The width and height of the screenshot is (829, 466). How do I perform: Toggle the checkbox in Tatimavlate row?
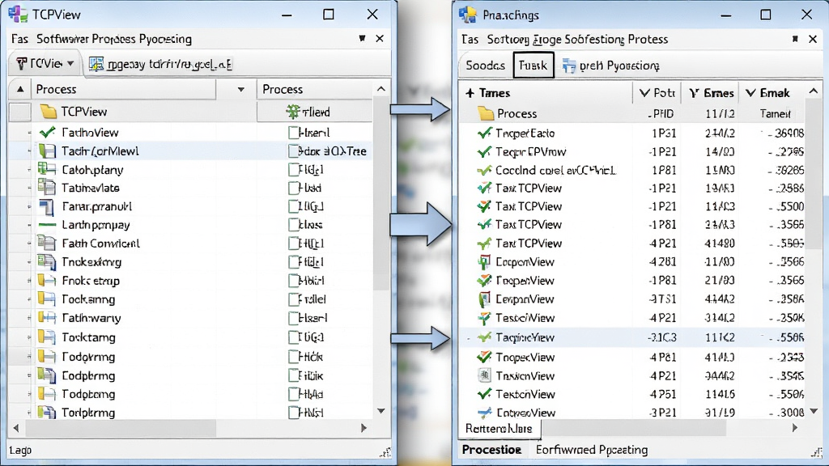point(293,188)
